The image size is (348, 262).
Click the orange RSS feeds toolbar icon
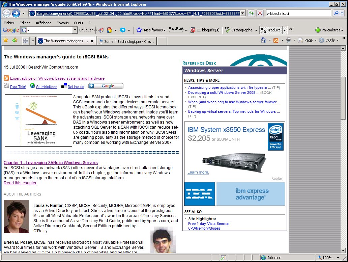tap(276, 40)
